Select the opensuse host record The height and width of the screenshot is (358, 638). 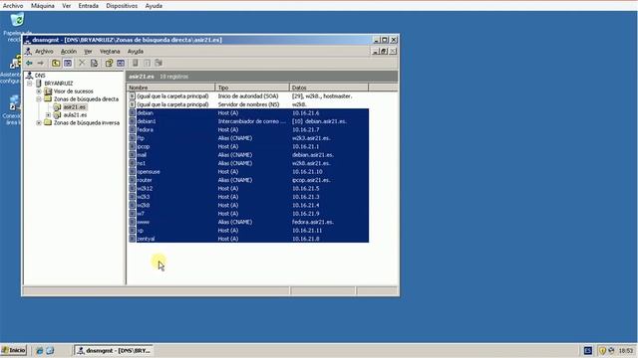248,172
